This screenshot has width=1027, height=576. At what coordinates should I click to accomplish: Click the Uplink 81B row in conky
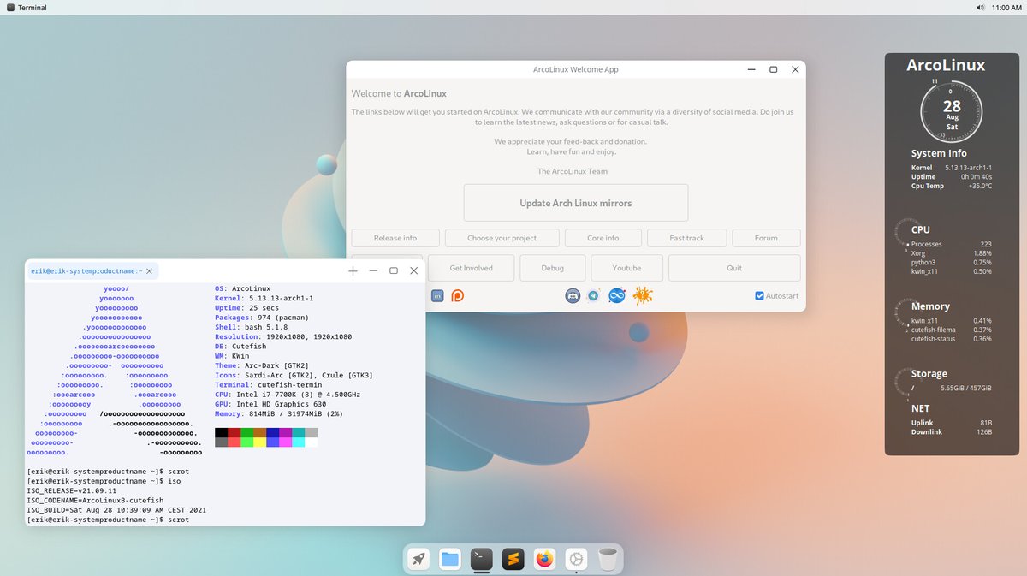(x=951, y=423)
